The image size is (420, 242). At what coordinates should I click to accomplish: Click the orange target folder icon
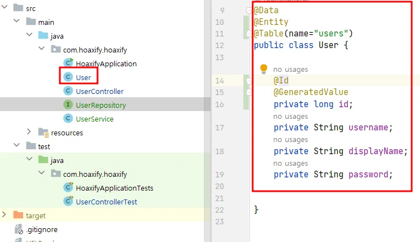(x=18, y=215)
